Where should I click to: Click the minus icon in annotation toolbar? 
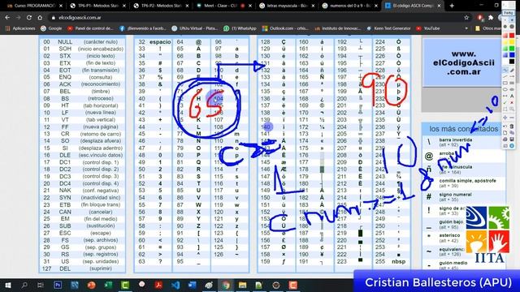[x=512, y=118]
